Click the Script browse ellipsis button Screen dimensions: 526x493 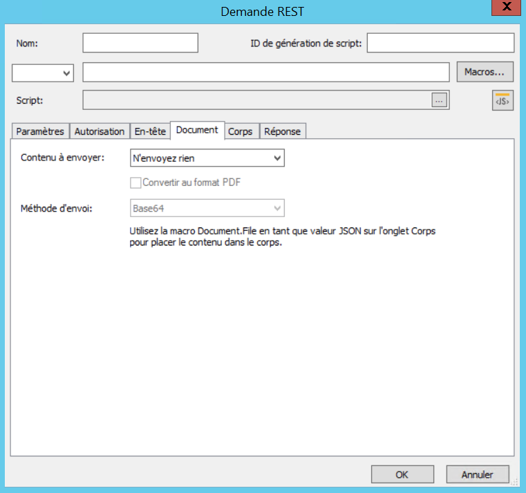[x=439, y=100]
